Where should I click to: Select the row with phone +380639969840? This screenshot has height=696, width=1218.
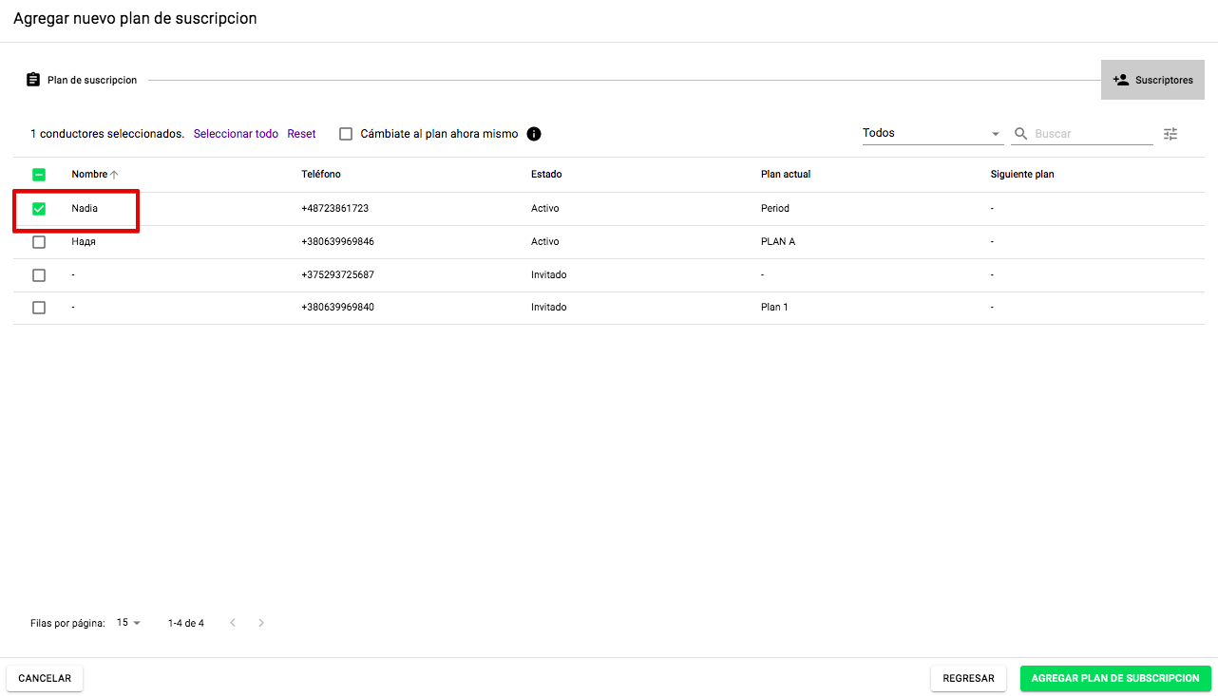tap(39, 308)
